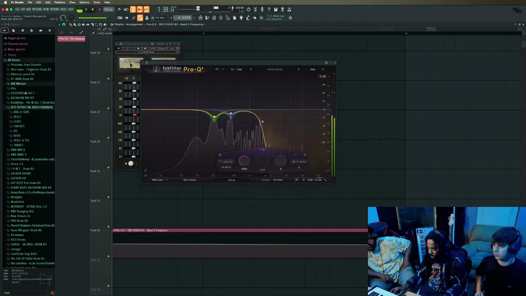Open the Patterns menu in macOS bar
526x296 pixels.
pos(60,2)
